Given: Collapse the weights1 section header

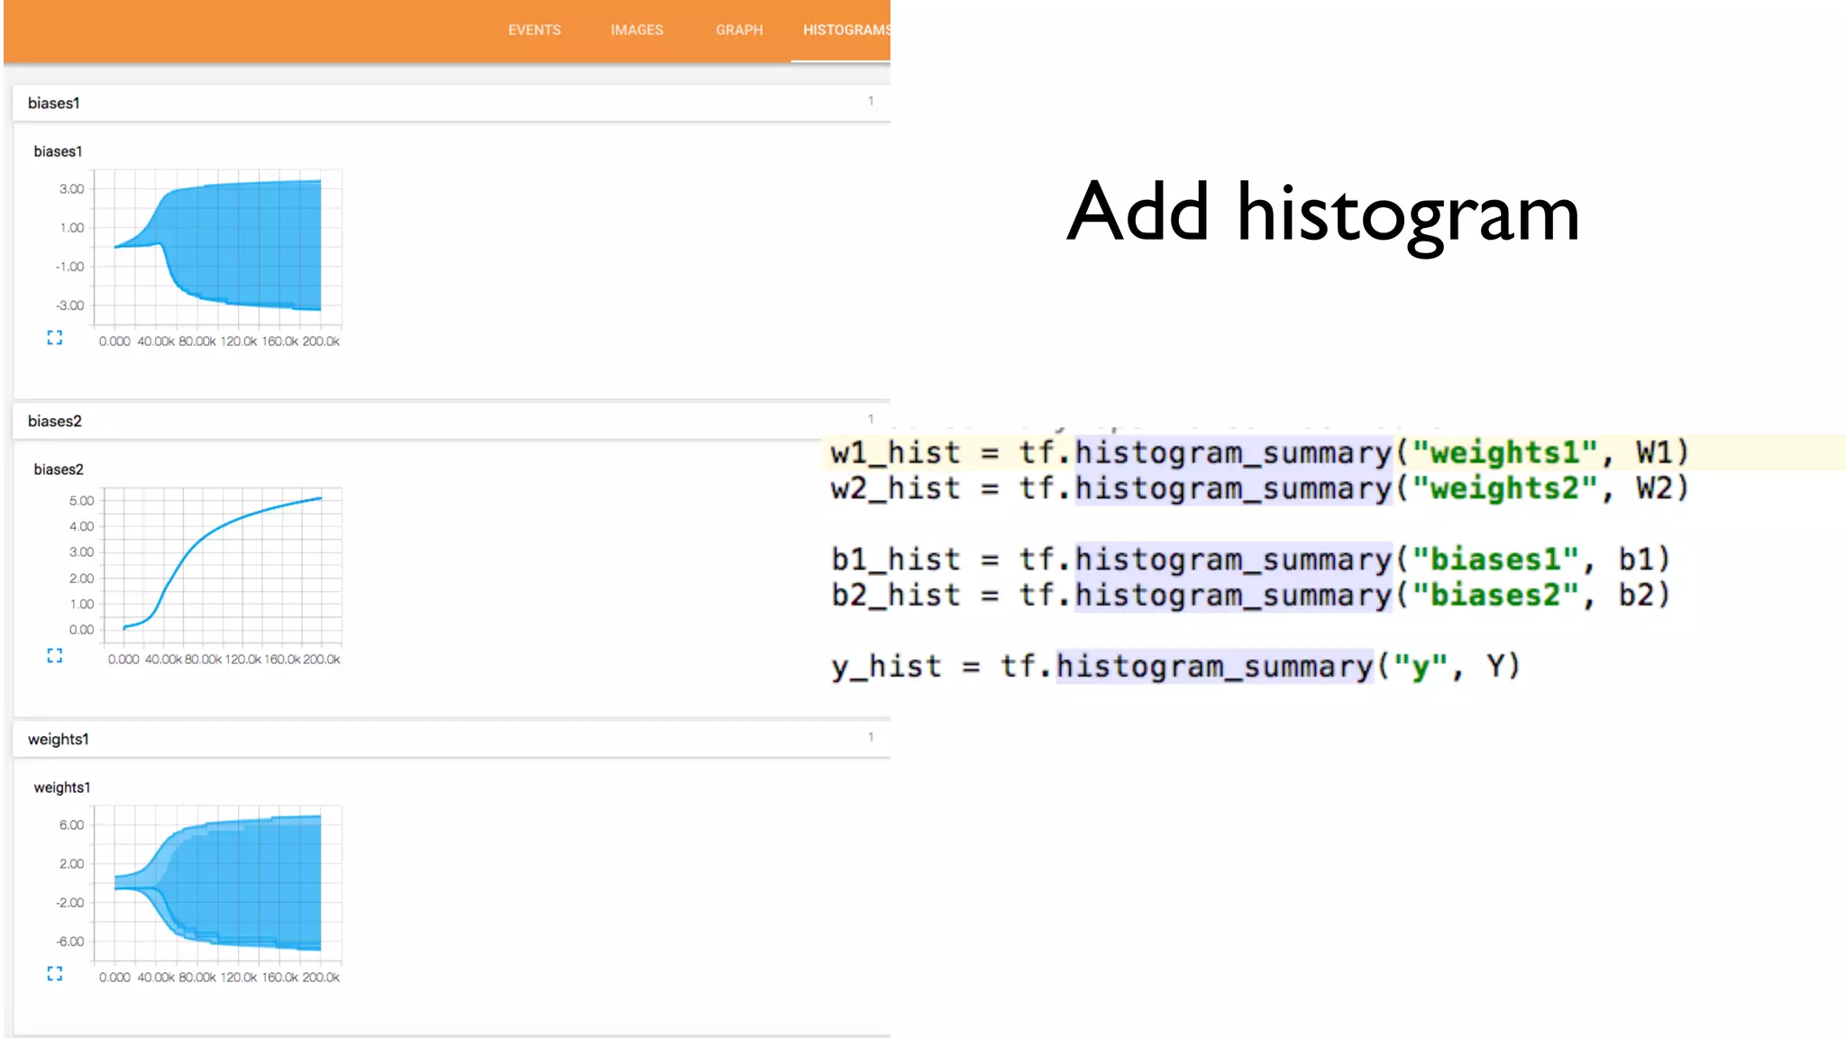Looking at the screenshot, I should [x=452, y=739].
